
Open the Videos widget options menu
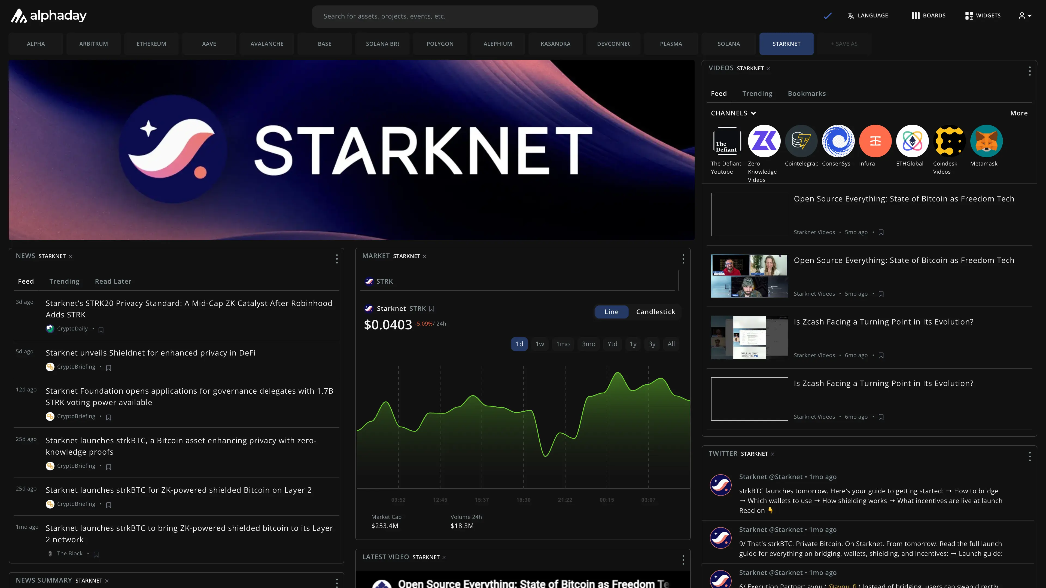coord(1029,71)
